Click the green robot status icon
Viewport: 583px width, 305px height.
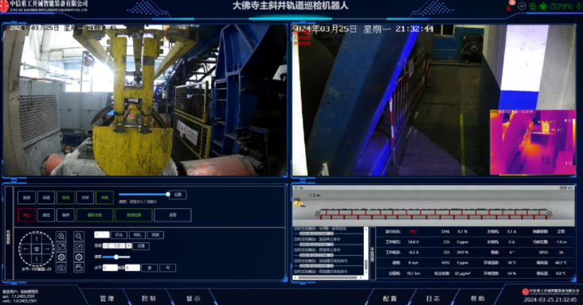tap(543, 6)
